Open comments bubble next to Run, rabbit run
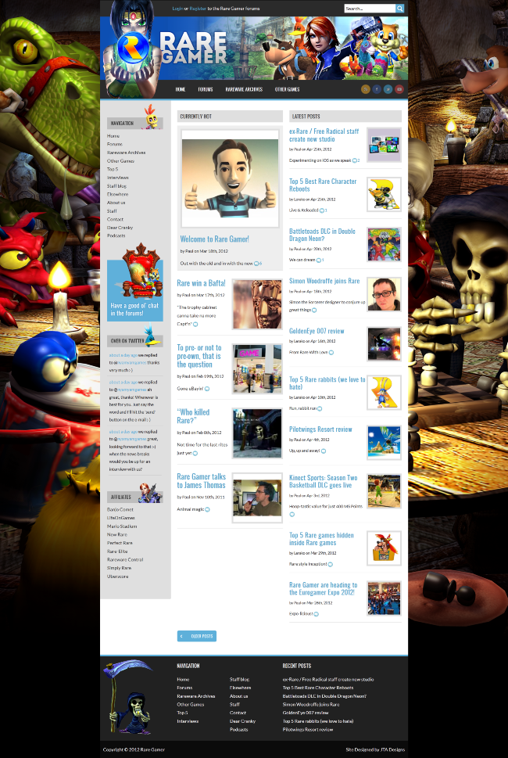Image resolution: width=508 pixels, height=758 pixels. point(319,408)
